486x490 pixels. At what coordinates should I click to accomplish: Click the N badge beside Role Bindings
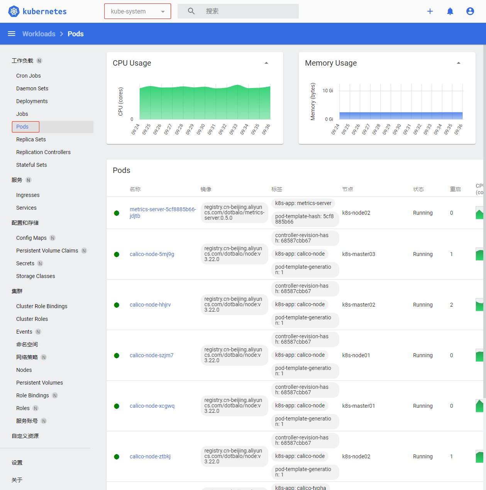pos(55,395)
